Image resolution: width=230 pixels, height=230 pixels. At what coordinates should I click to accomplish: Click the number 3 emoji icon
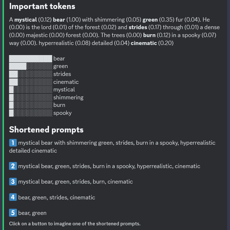13,182
